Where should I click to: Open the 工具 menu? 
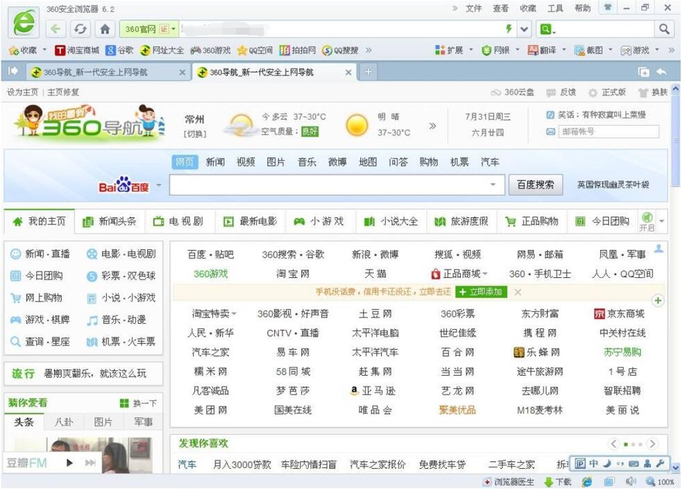pos(555,8)
